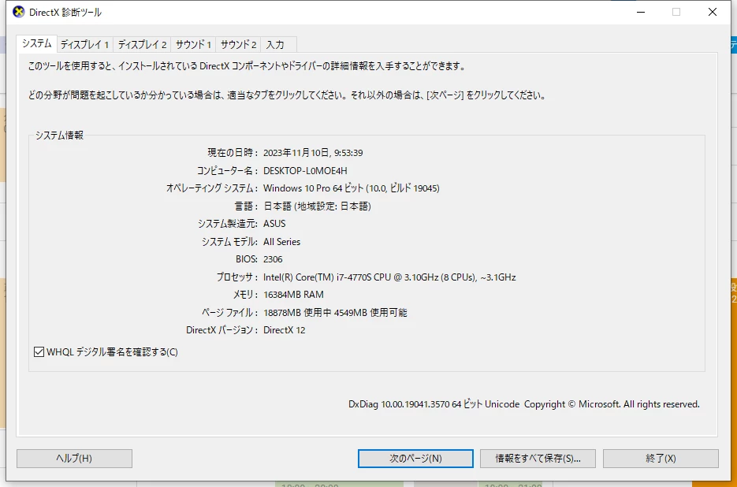Click the 次のページ(N) button
Viewport: 737px width, 487px height.
click(415, 459)
